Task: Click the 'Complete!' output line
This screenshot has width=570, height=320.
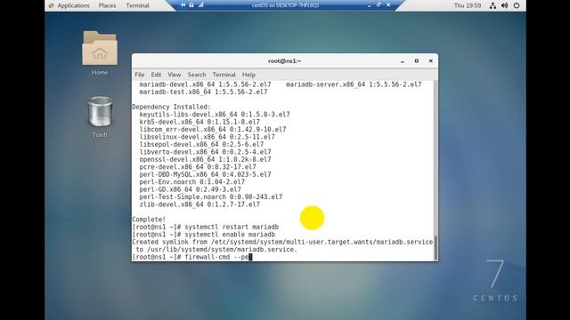Action: click(x=149, y=220)
